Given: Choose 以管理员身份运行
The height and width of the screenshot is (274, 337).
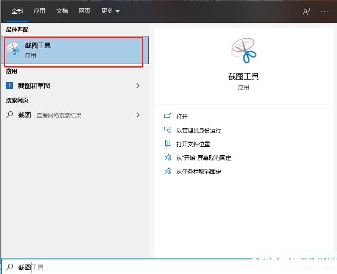Looking at the screenshot, I should point(198,130).
